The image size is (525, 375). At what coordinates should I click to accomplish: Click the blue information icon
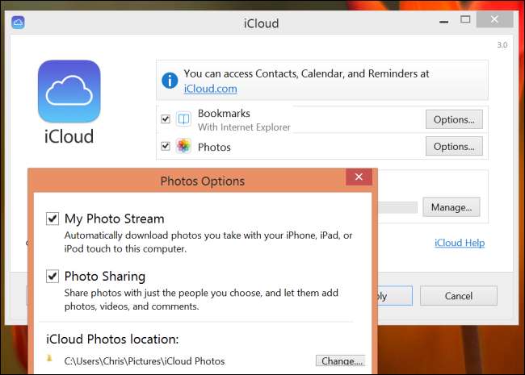[170, 81]
